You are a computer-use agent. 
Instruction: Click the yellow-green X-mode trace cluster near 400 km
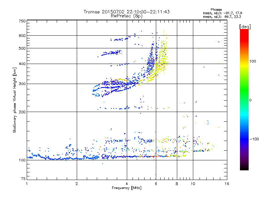pyautogui.click(x=162, y=64)
